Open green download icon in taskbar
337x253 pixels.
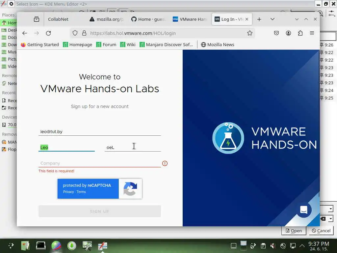coord(71,245)
